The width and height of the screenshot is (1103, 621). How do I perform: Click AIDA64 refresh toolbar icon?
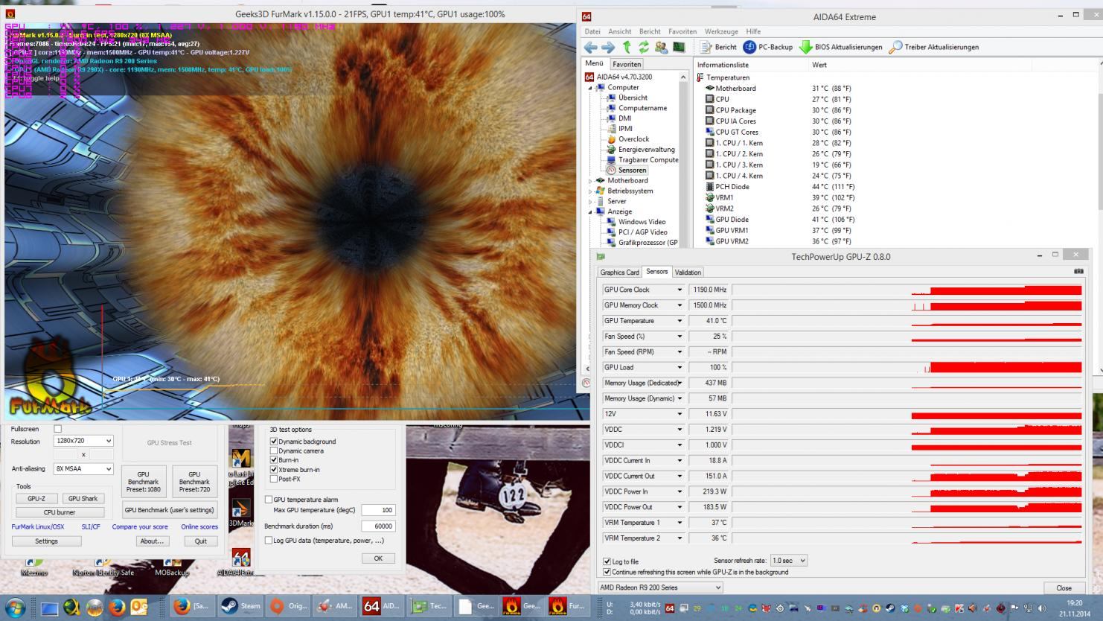click(643, 47)
